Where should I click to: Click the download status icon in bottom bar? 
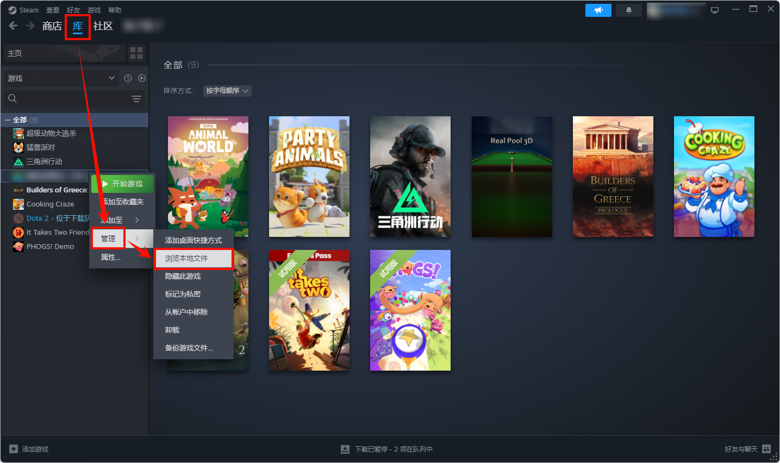[x=345, y=449]
